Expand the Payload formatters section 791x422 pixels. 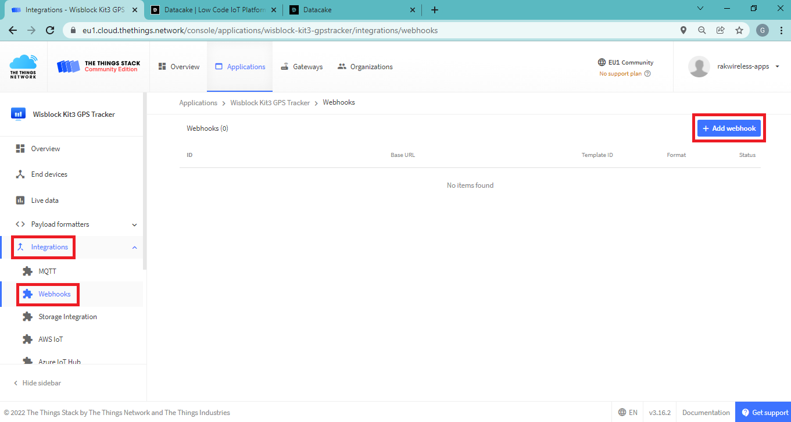pos(134,225)
